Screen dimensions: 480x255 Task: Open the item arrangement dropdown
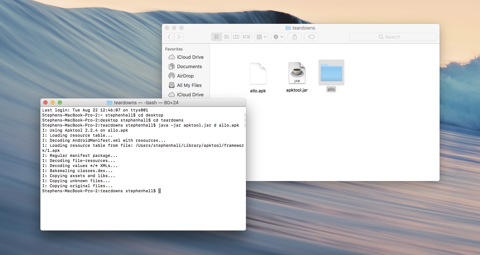pyautogui.click(x=261, y=37)
